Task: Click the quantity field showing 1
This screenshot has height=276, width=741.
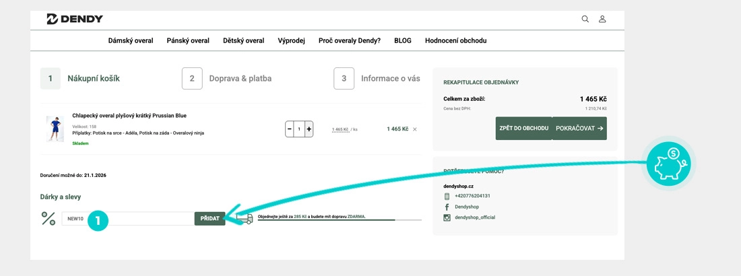Action: pyautogui.click(x=299, y=129)
